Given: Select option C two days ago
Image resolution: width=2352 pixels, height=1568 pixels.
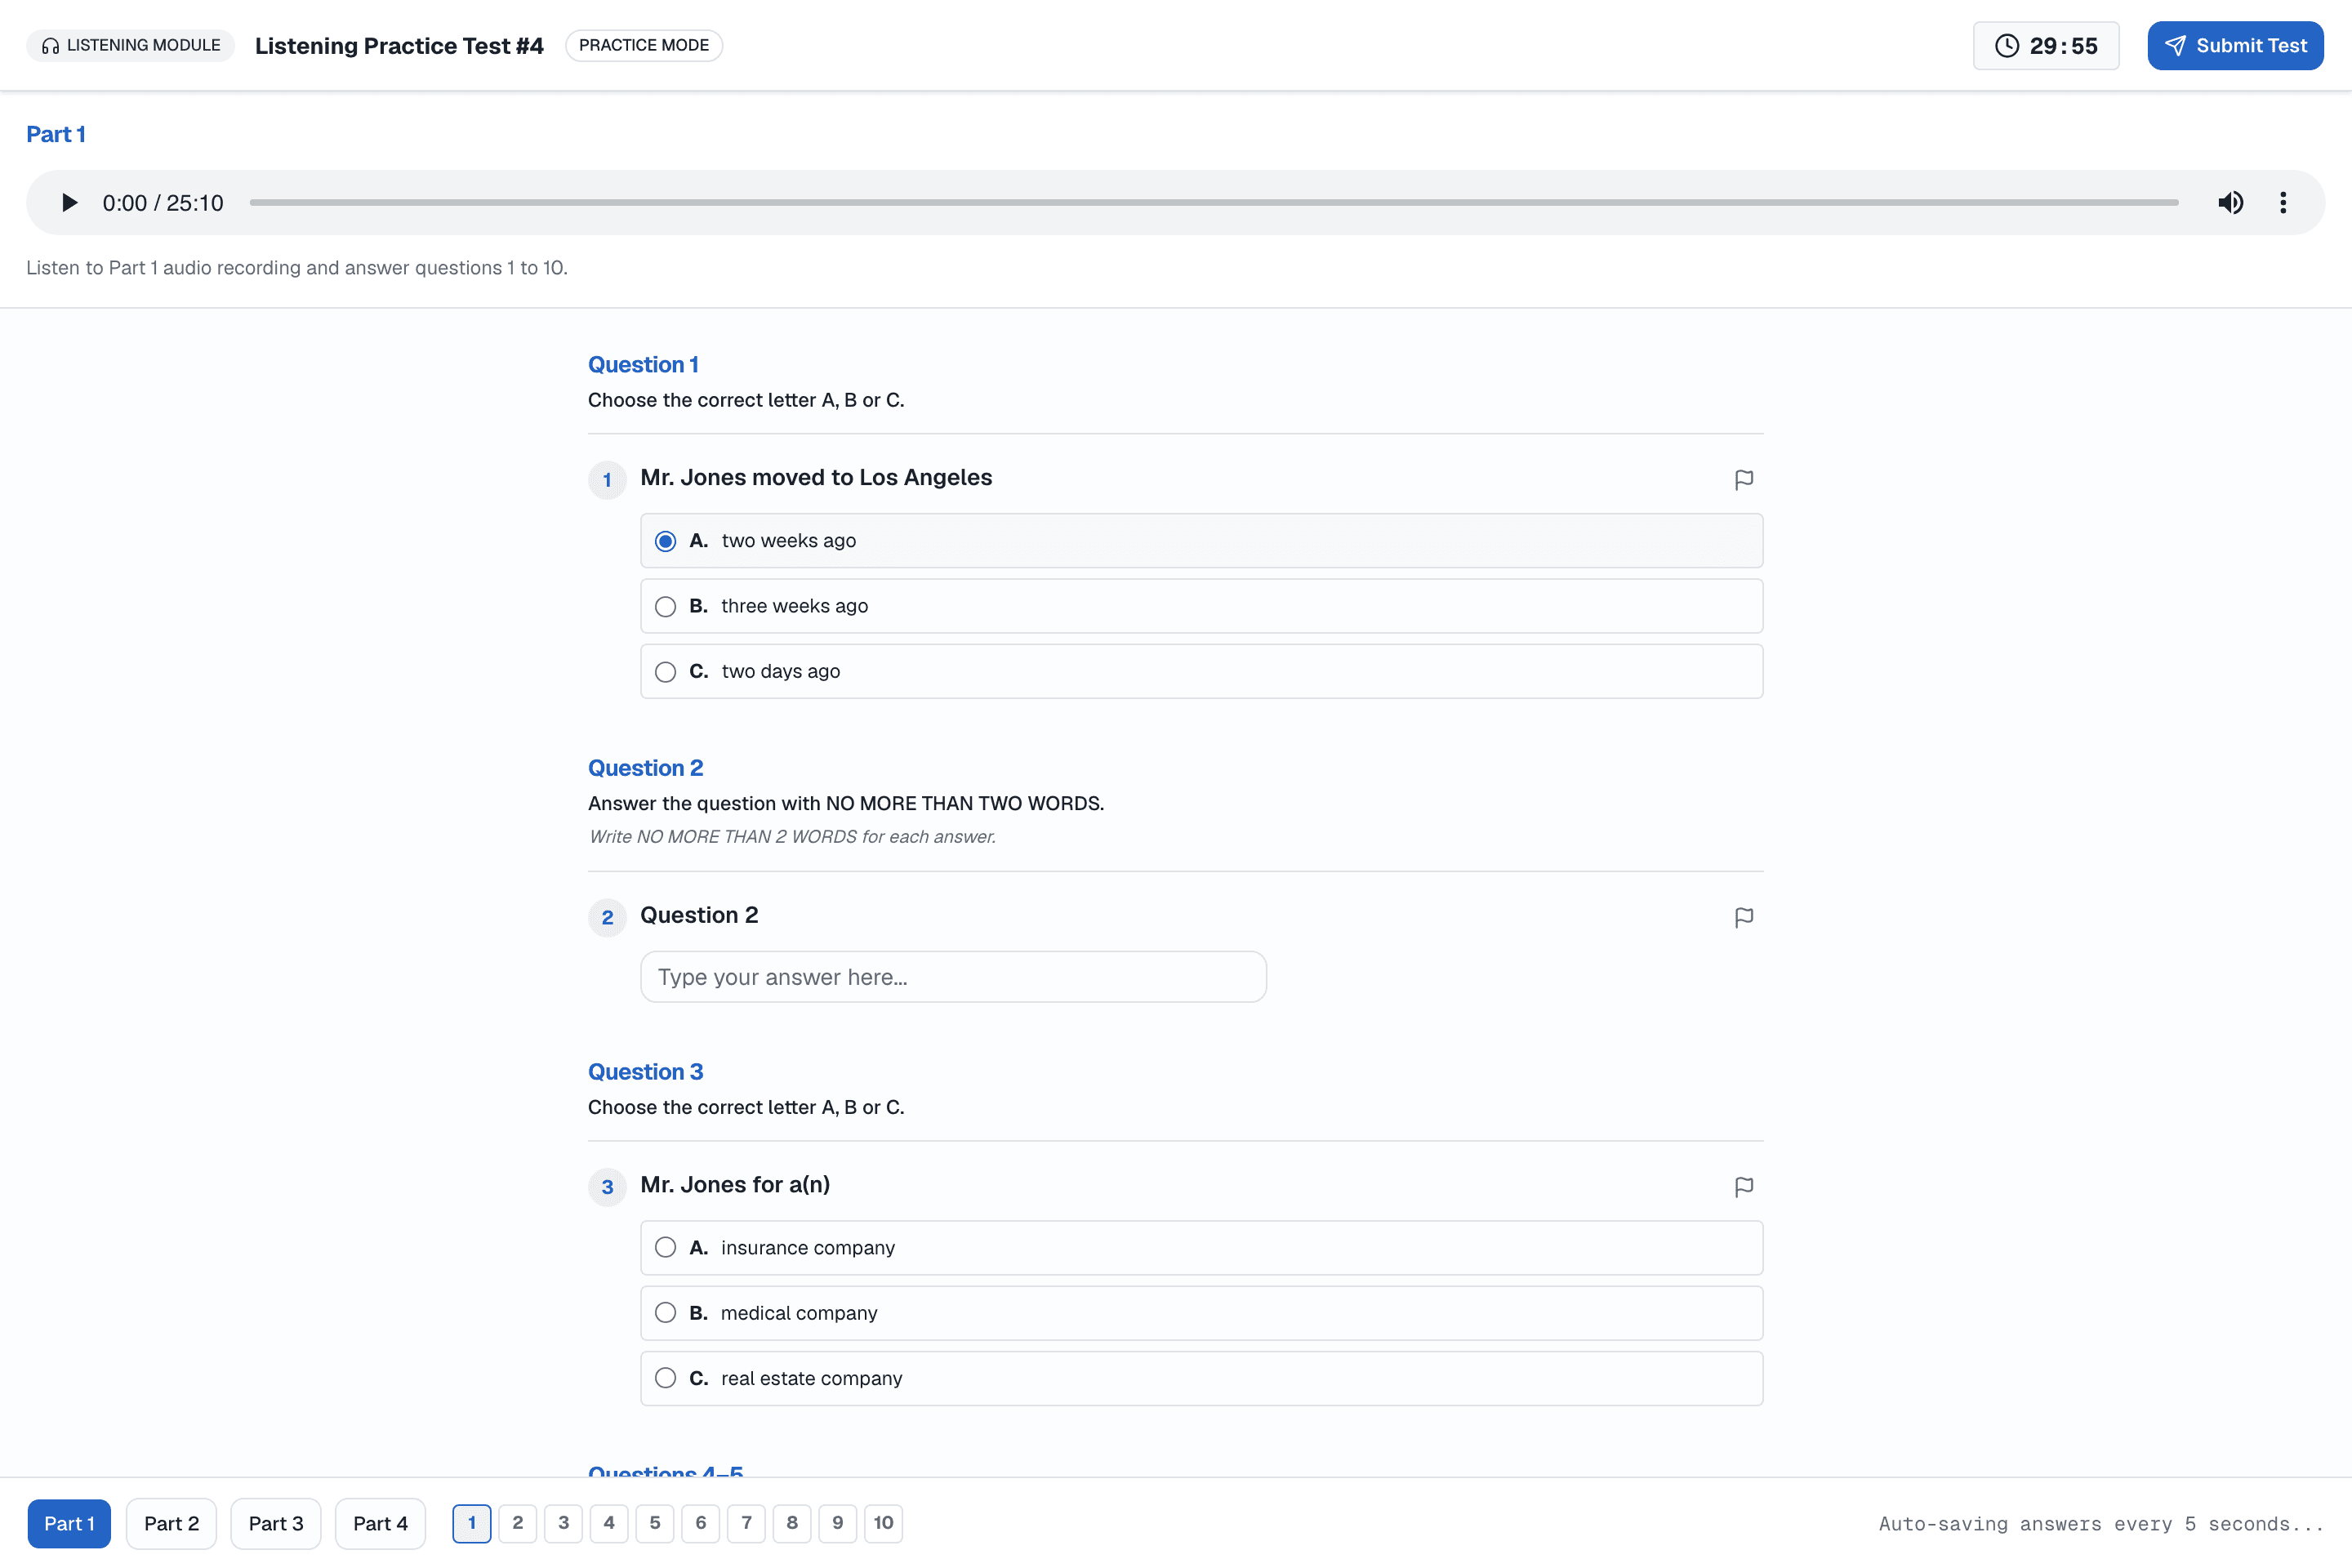Looking at the screenshot, I should tap(1201, 671).
